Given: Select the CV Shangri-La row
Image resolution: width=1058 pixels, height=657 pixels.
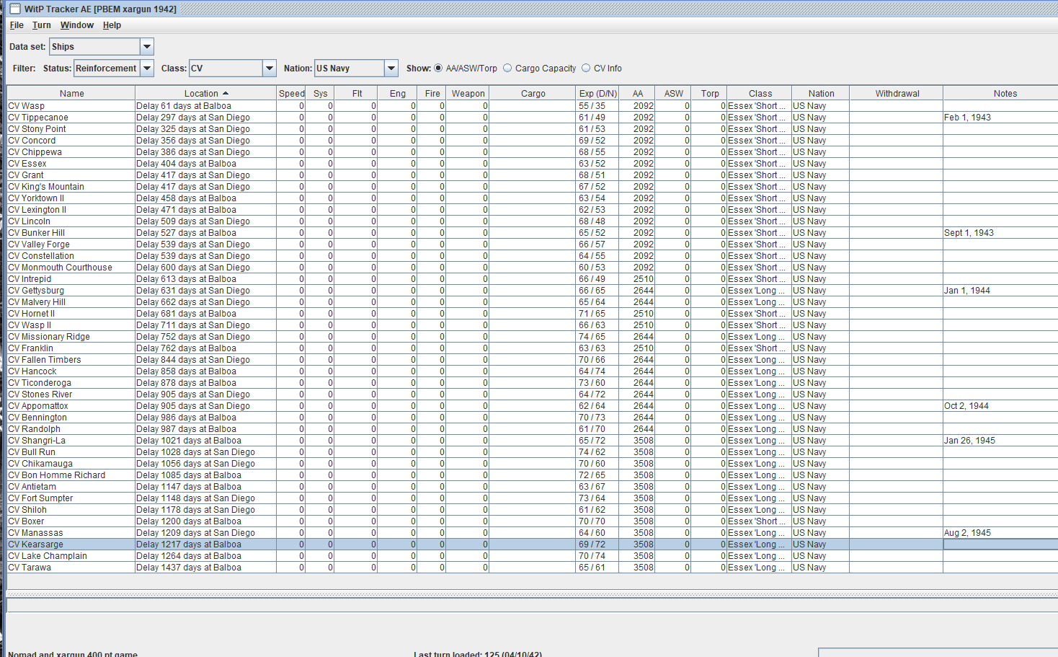Looking at the screenshot, I should tap(533, 441).
